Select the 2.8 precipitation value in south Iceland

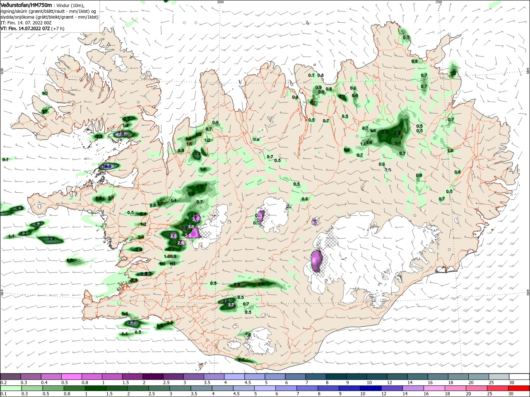237,285
